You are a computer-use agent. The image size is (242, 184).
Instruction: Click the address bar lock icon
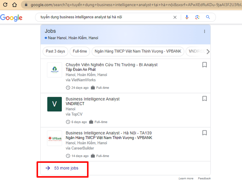pos(26,5)
